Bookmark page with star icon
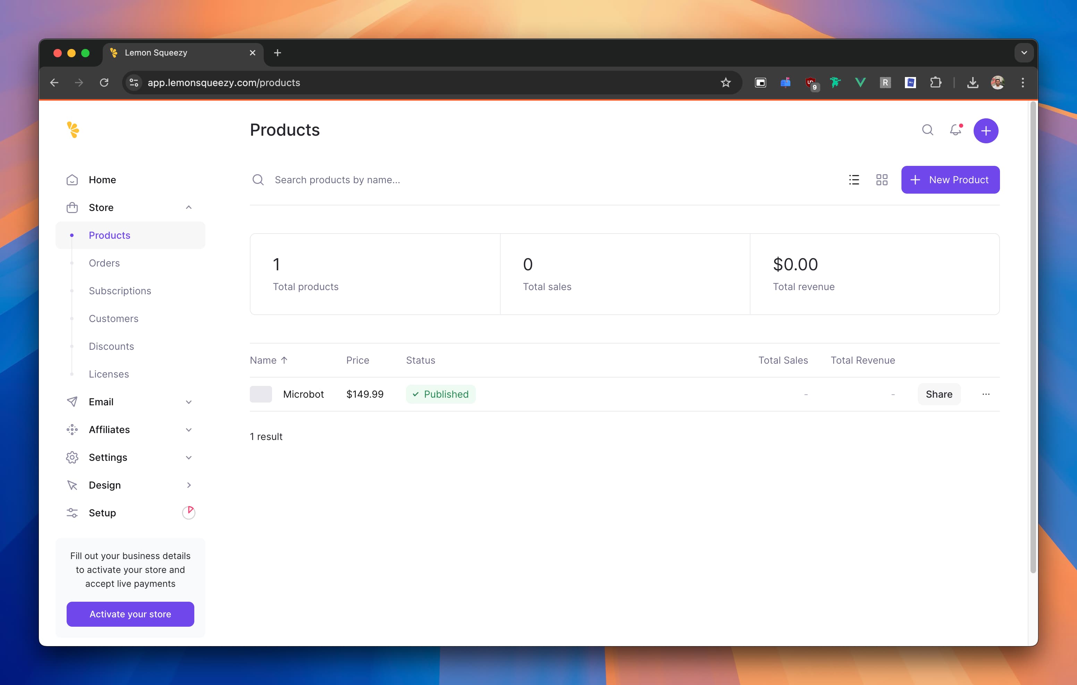1077x685 pixels. pos(726,83)
